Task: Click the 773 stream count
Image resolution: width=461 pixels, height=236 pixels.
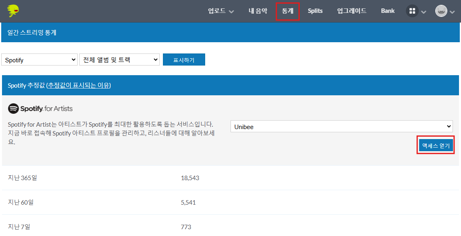Action: tap(186, 227)
